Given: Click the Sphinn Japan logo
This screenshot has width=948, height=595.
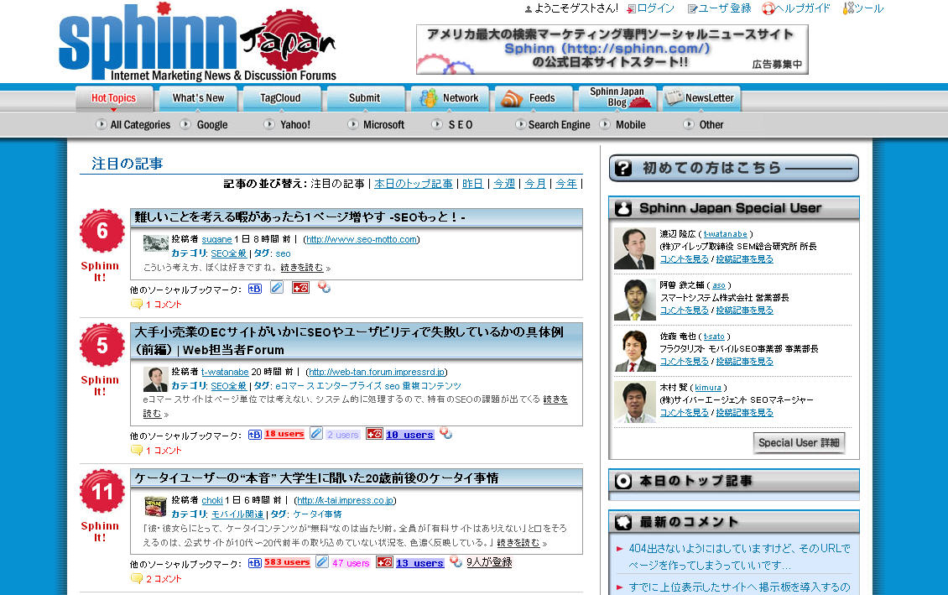Looking at the screenshot, I should (x=197, y=42).
